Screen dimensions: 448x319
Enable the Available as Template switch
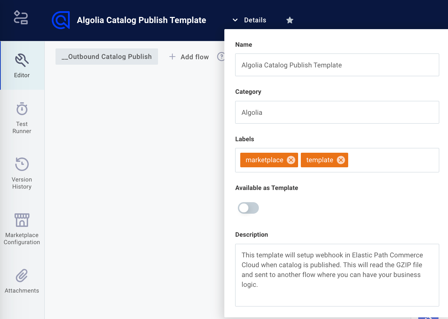(x=248, y=208)
